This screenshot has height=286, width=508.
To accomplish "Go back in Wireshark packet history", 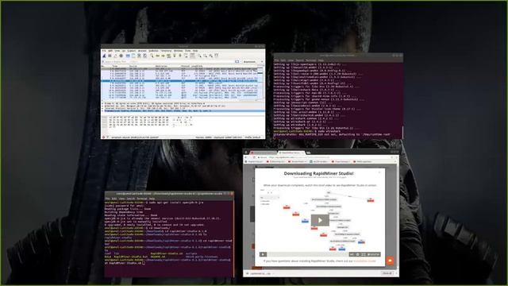I will point(158,56).
